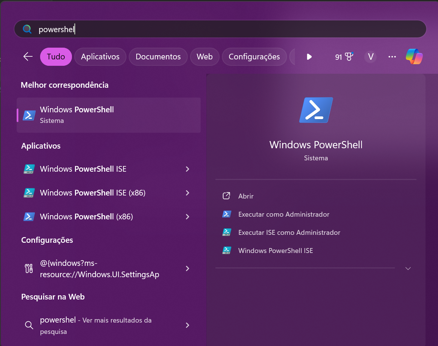Click the Windows PowerShell ISE (x86) icon
Viewport: 438px width, 346px height.
click(29, 193)
